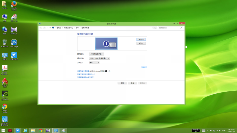Open the network globe desktop icon
Viewport: 237px width, 133px height.
pyautogui.click(x=5, y=31)
